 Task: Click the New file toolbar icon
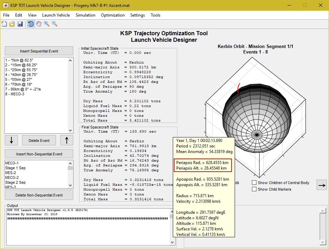point(4,24)
